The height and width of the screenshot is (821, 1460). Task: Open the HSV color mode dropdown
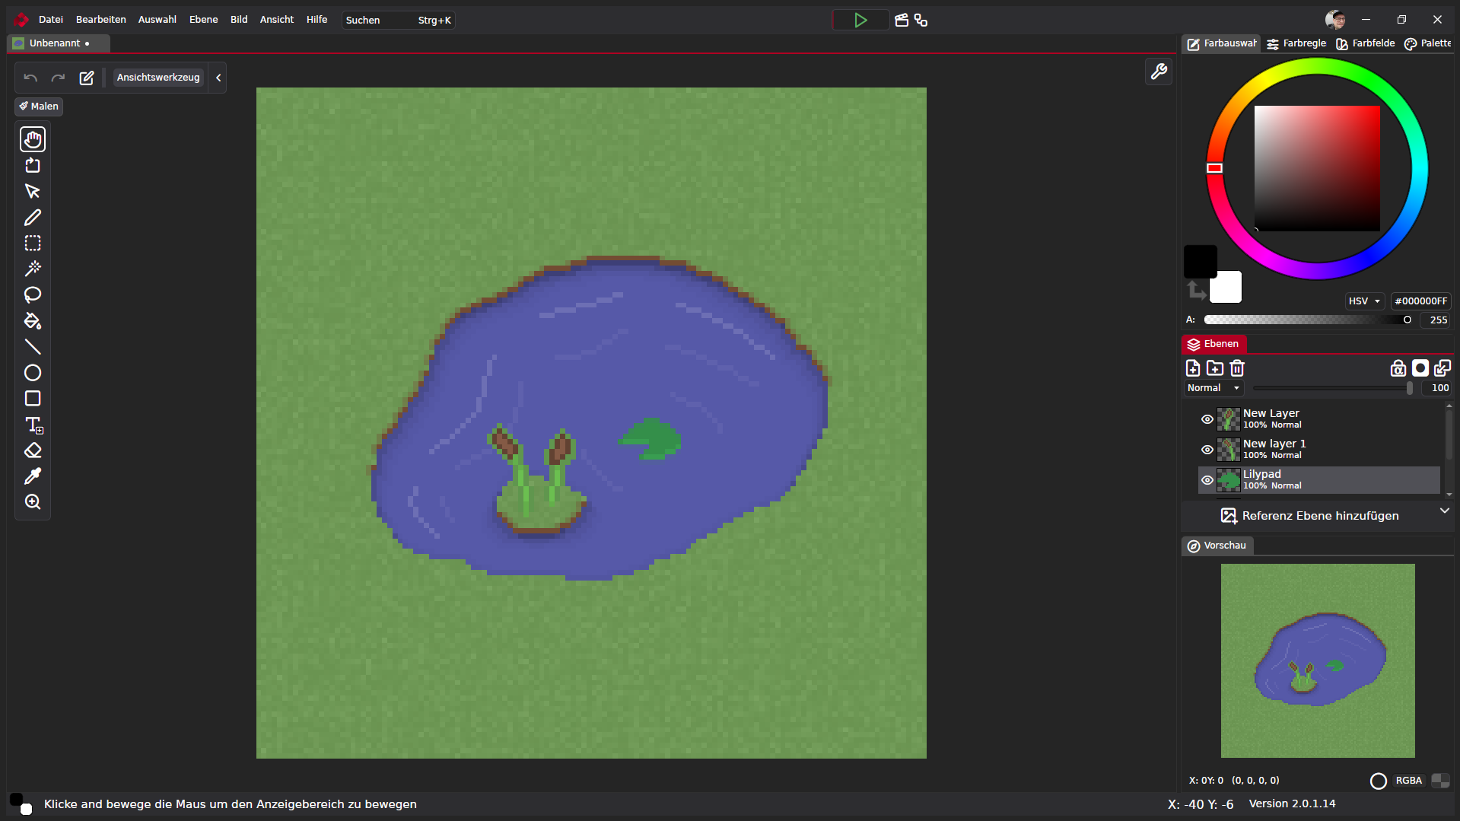click(1364, 301)
